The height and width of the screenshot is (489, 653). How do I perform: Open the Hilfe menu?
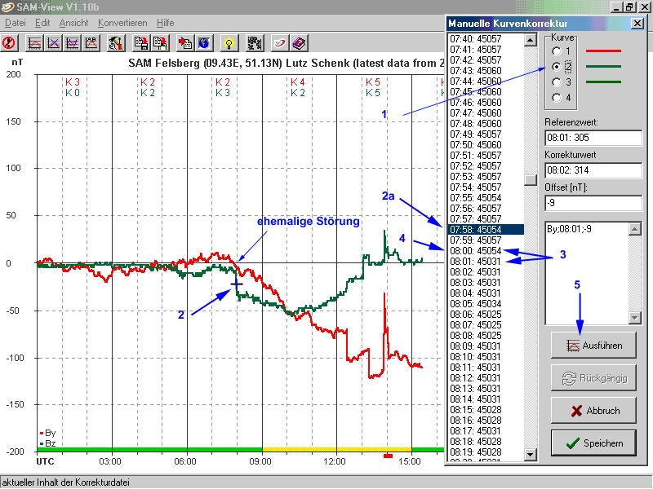(166, 23)
